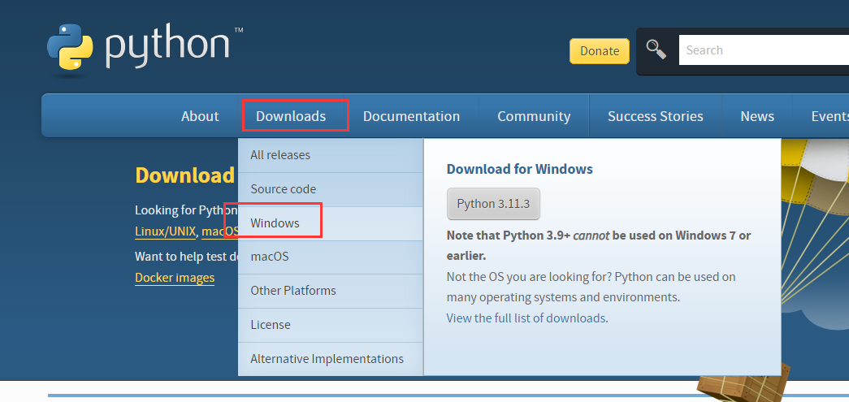Select macOS in the Downloads dropdown

(x=331, y=257)
